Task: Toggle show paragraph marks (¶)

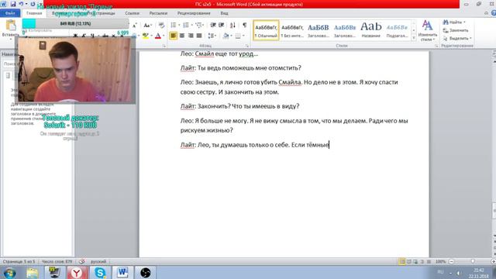Action: [x=245, y=25]
